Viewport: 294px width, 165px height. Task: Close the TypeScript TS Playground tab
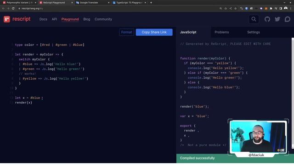pyautogui.click(x=145, y=3)
